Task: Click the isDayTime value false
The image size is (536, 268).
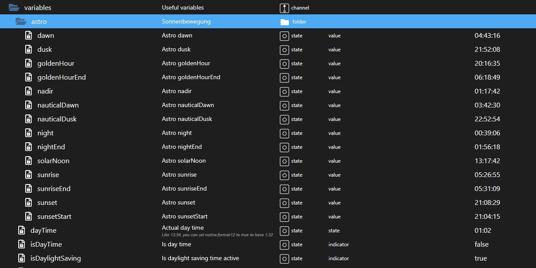Action: point(482,245)
